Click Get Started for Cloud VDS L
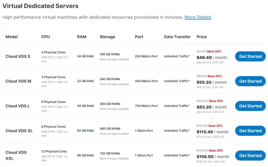 (x=250, y=106)
